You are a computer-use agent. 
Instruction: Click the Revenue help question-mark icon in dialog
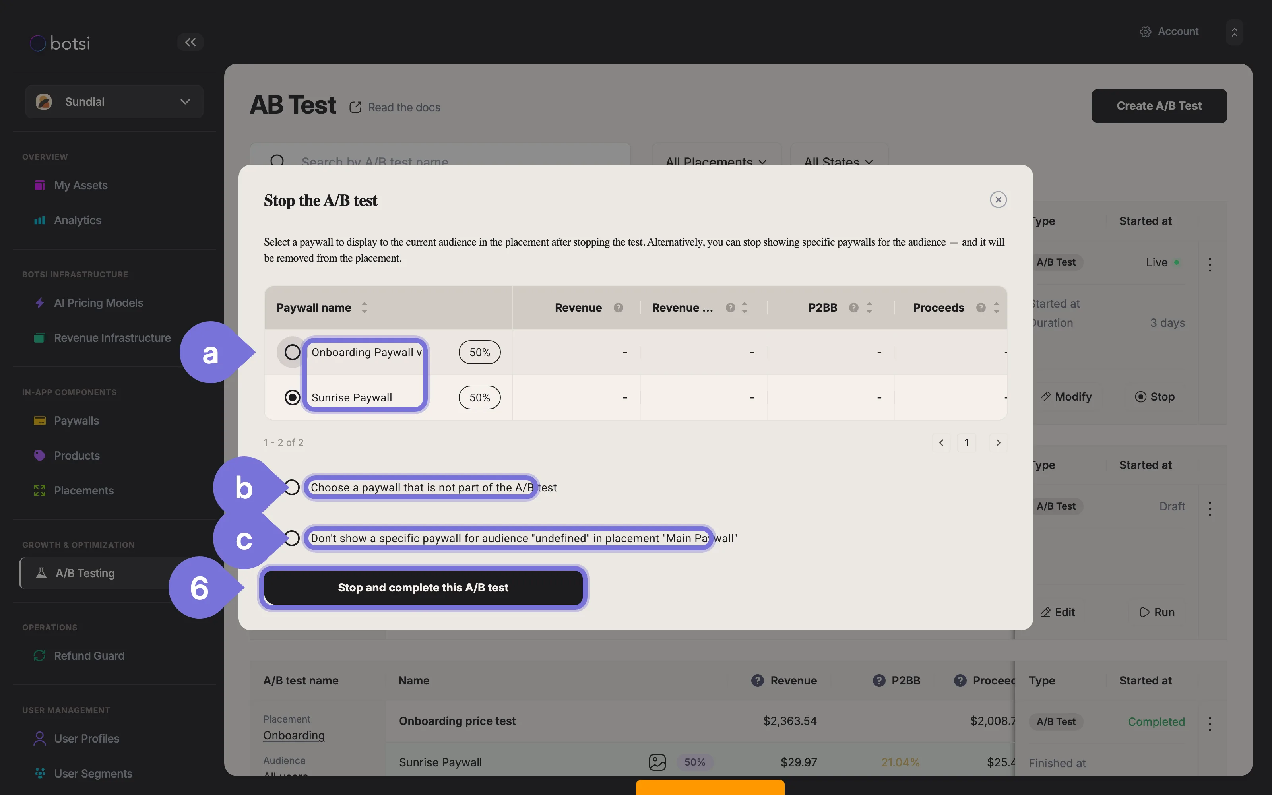point(619,308)
